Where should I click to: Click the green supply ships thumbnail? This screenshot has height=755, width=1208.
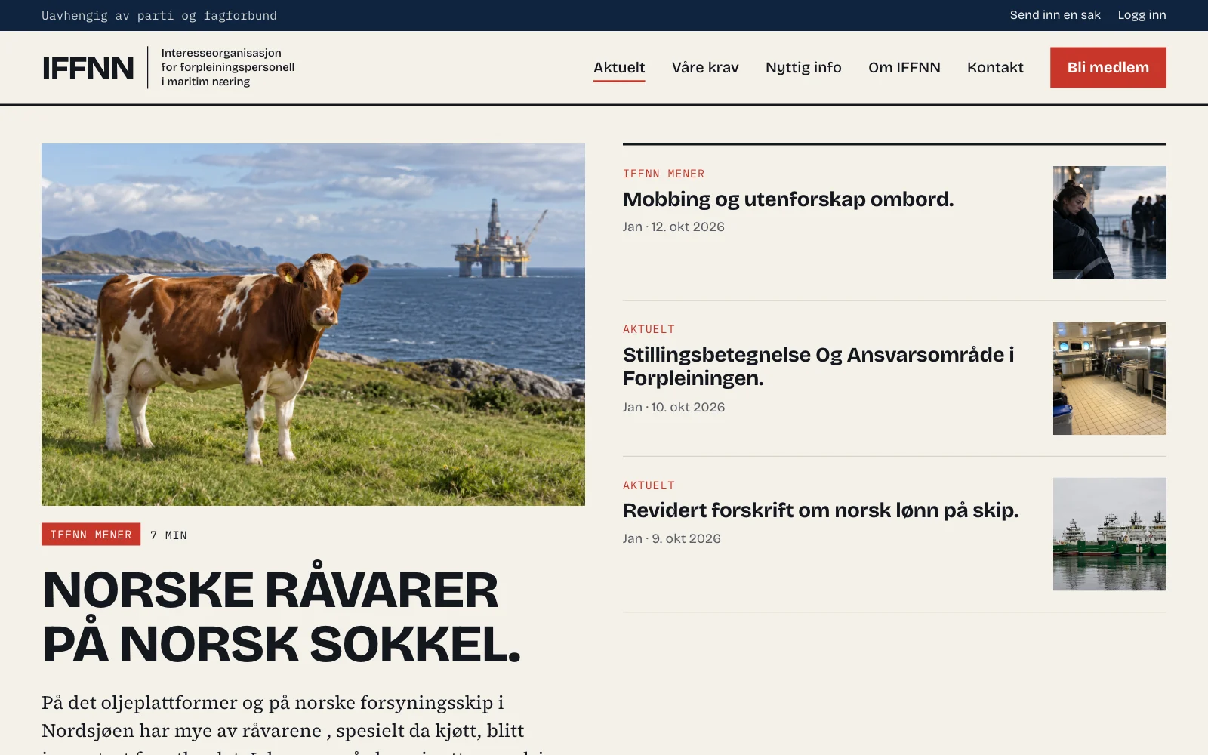point(1110,534)
